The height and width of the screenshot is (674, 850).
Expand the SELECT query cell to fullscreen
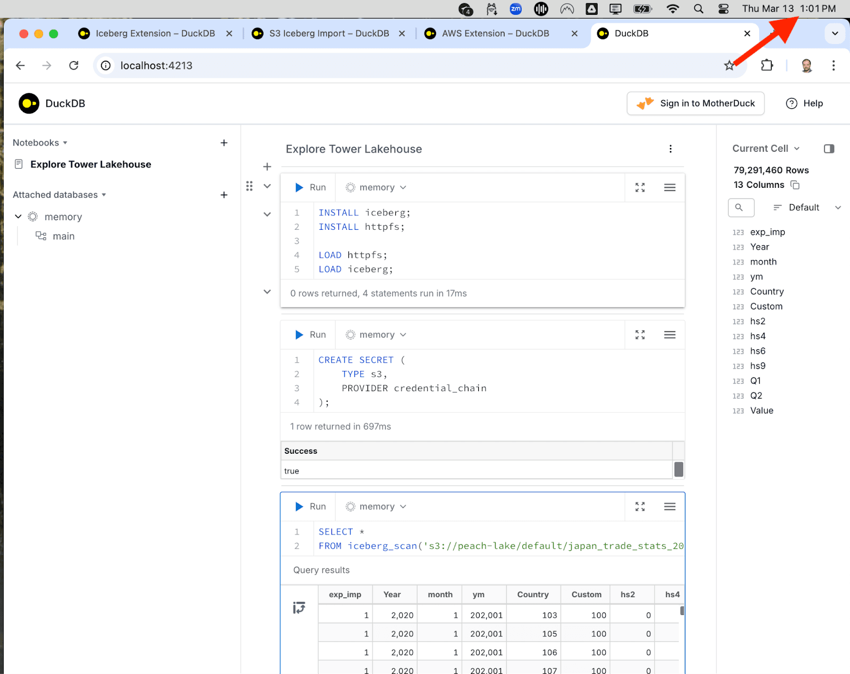[x=640, y=507]
